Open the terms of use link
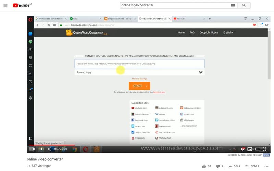 coord(159,92)
